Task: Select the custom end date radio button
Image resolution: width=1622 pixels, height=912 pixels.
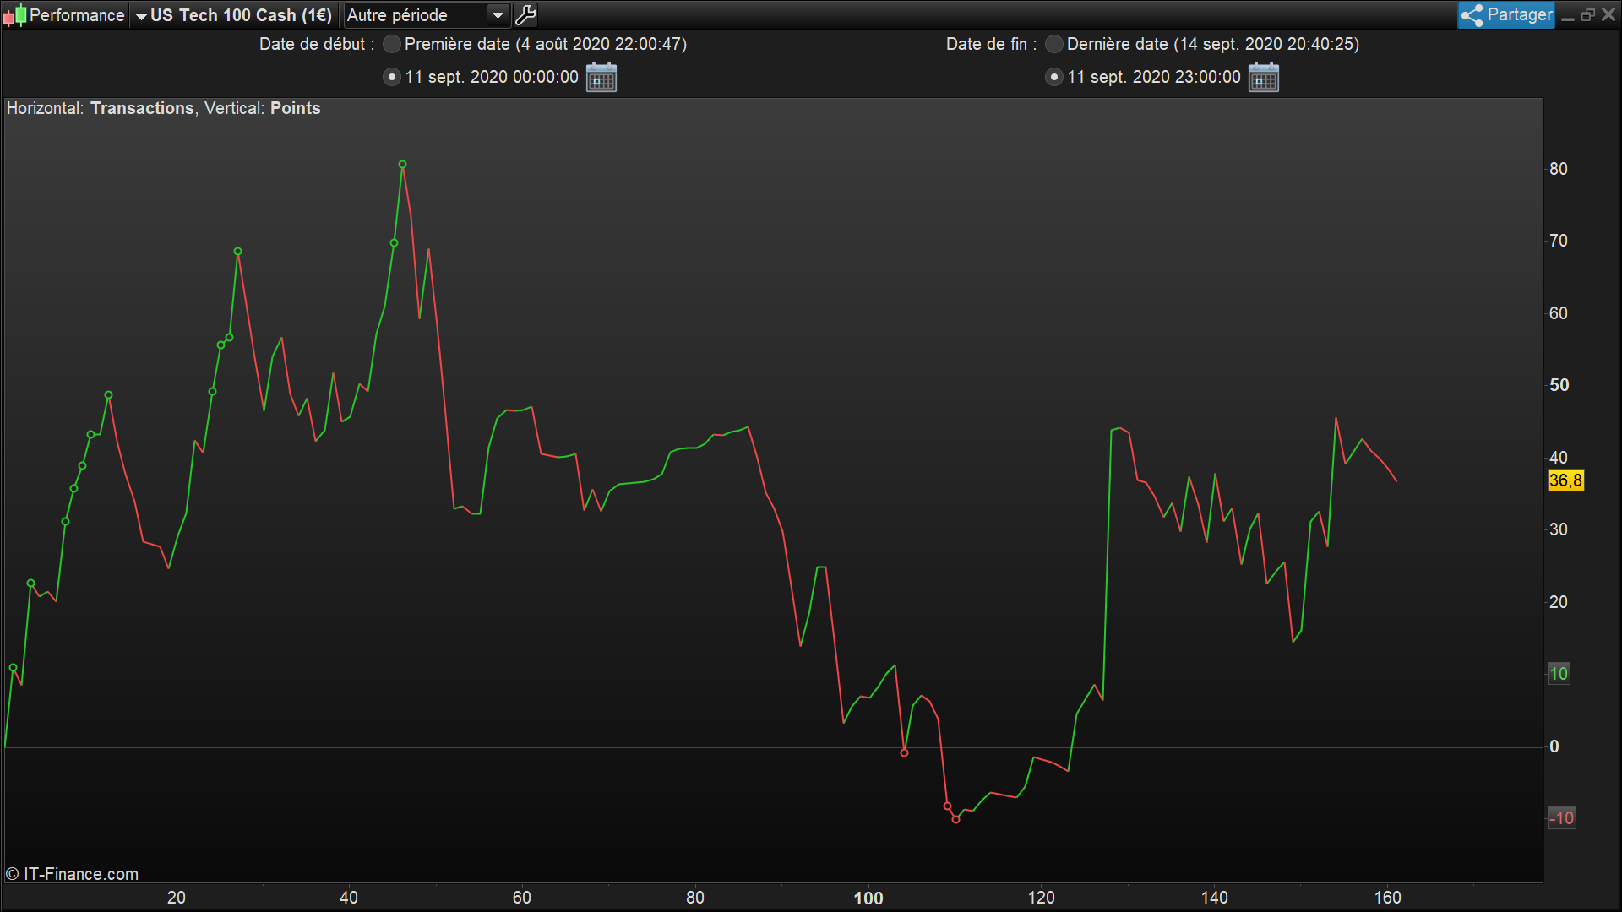Action: pos(1054,77)
